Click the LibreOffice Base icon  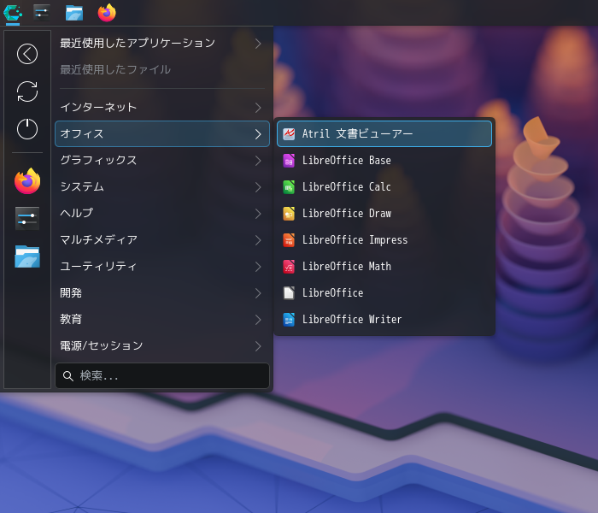(x=289, y=161)
